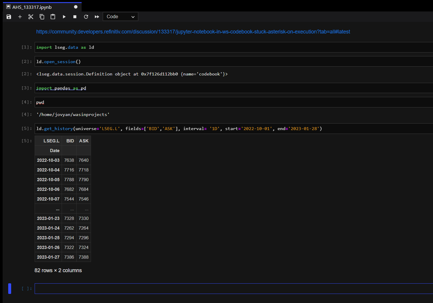
Task: Change cell type via the Code selector chevron
Action: [133, 16]
